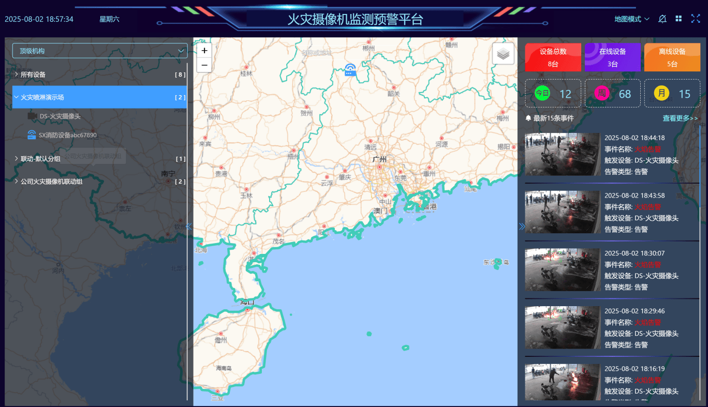Screen dimensions: 708x407
Task: Click the 离线设备 offline devices card
Action: pyautogui.click(x=672, y=57)
